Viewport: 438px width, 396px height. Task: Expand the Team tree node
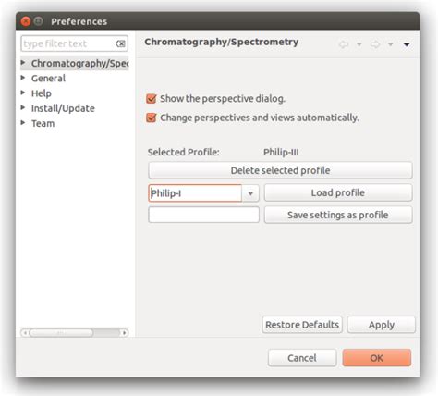pos(23,123)
